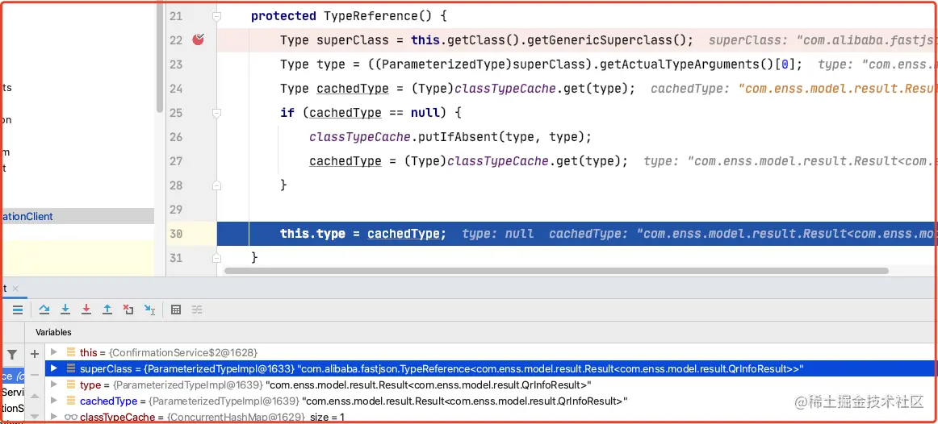
Task: Select the 'this = {ConfirmationService$2@1628}' row
Action: [491, 352]
